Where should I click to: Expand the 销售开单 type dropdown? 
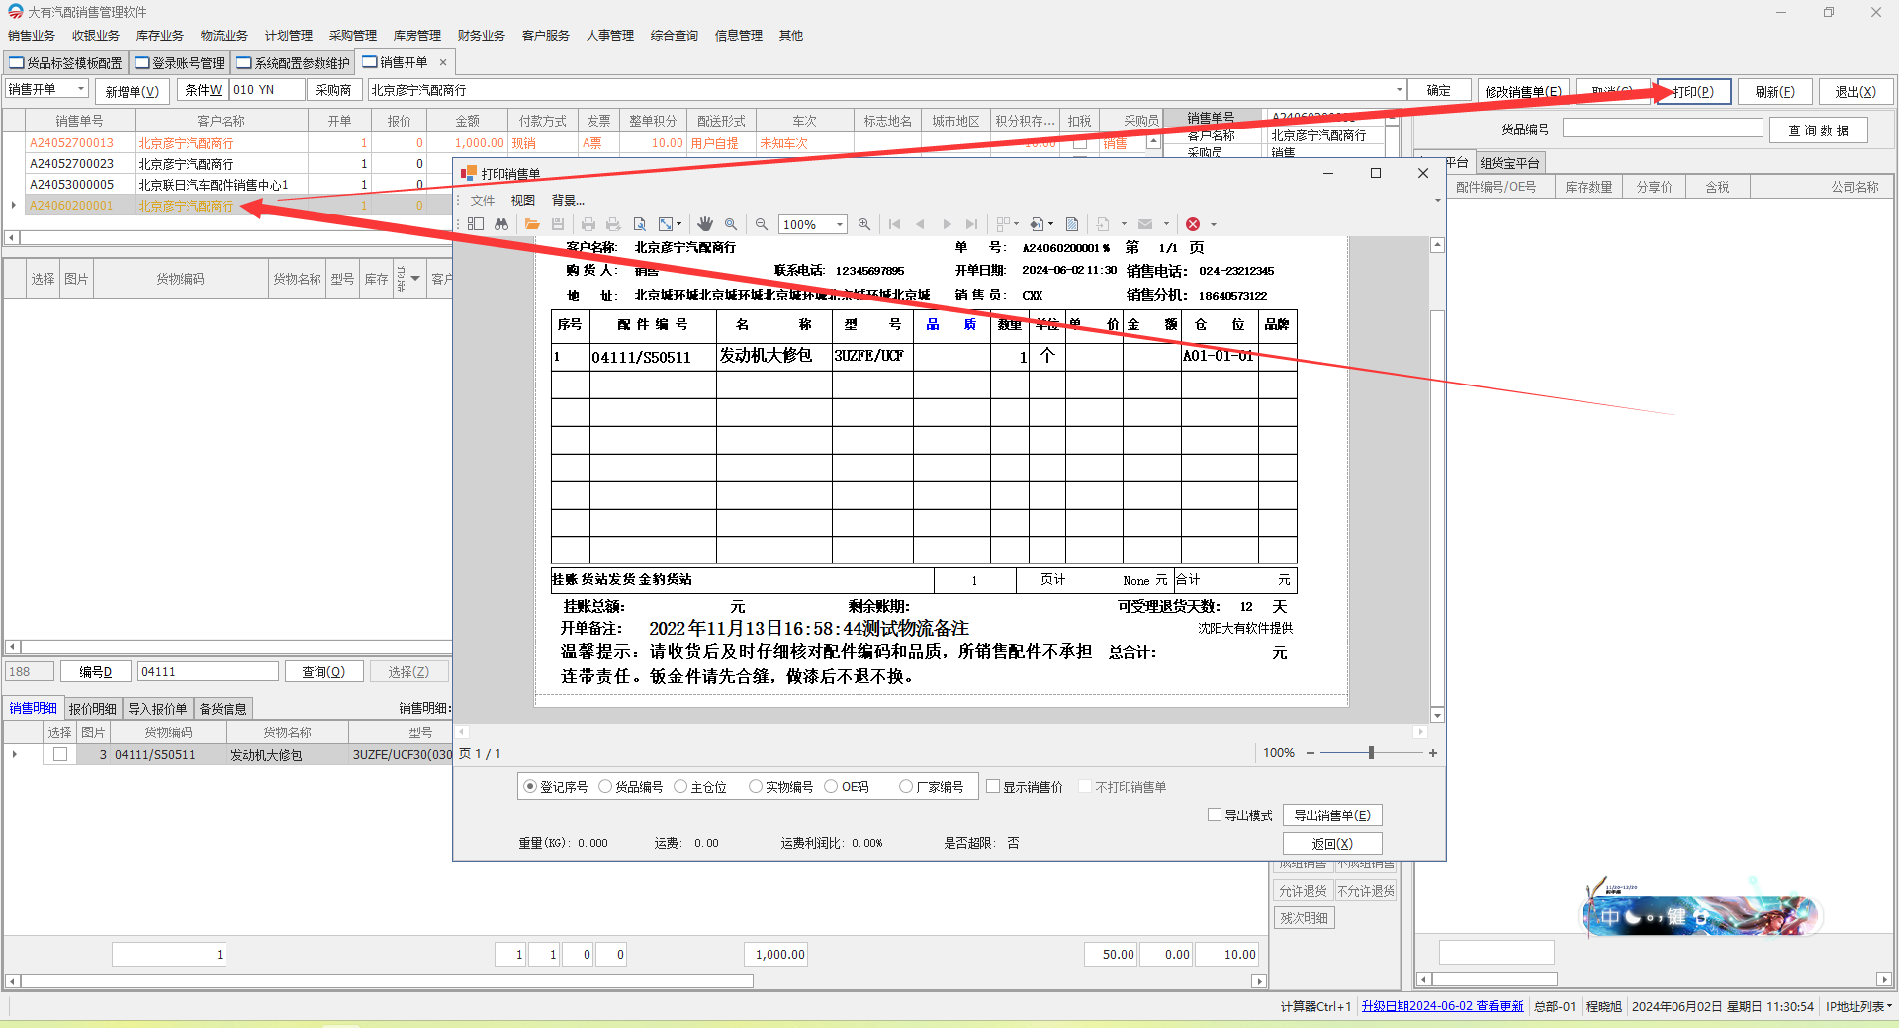(81, 89)
